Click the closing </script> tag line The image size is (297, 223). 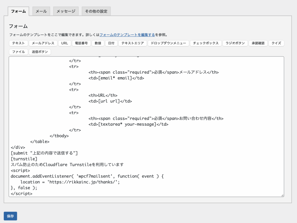(x=21, y=193)
